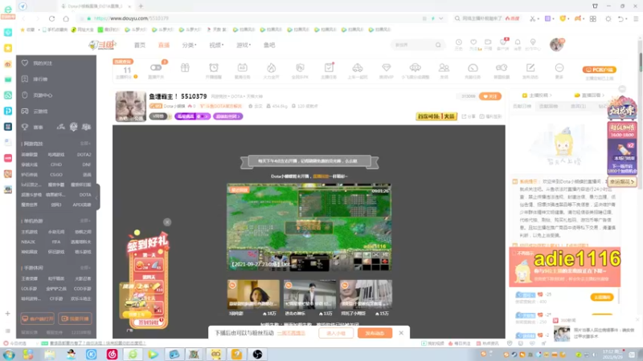The height and width of the screenshot is (361, 643).
Task: Expand the 游戏 games dropdown
Action: coord(244,45)
